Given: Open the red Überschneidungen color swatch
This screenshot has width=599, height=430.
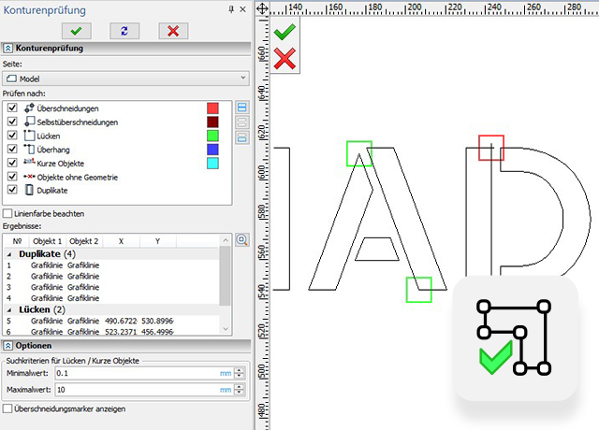Looking at the screenshot, I should 212,108.
